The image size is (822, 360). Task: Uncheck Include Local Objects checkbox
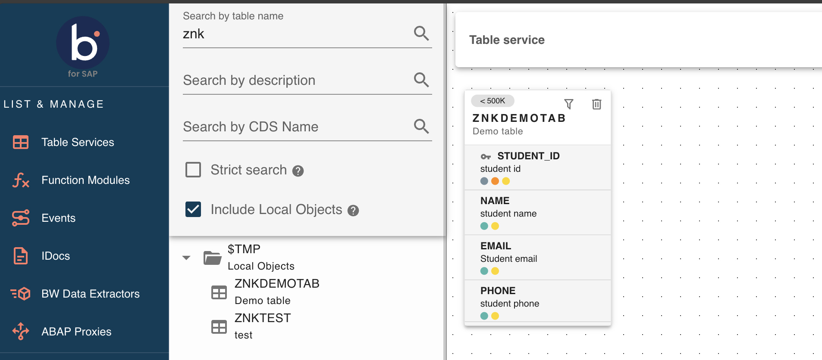(193, 209)
